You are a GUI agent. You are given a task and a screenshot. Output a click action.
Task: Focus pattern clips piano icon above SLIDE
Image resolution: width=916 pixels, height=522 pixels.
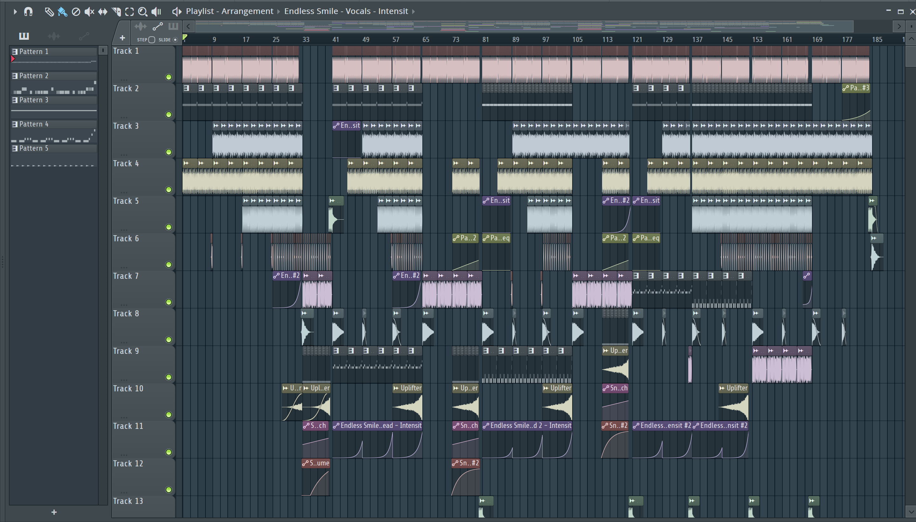pyautogui.click(x=173, y=26)
